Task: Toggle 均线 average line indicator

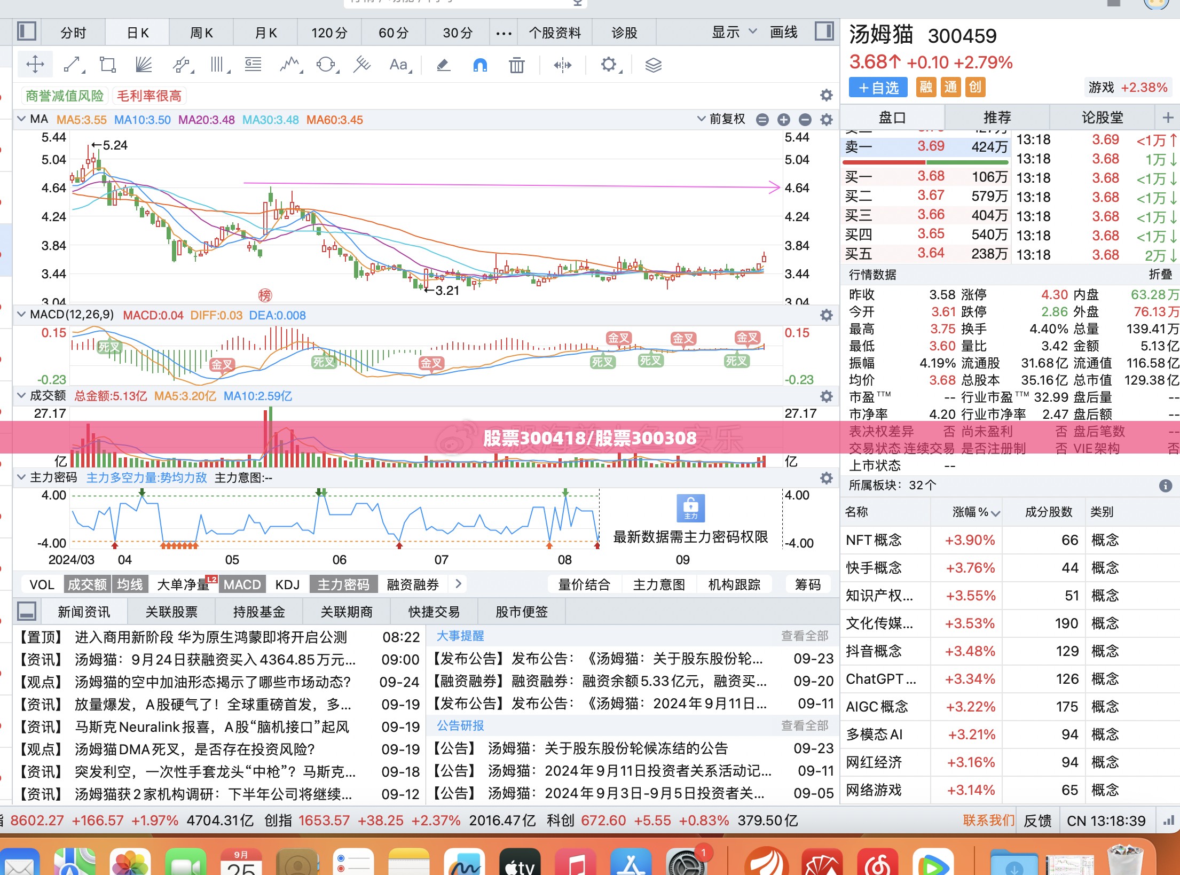Action: tap(130, 584)
